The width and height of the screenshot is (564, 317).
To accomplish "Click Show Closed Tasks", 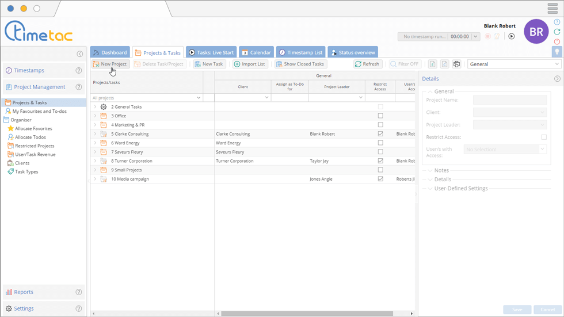I will (300, 64).
